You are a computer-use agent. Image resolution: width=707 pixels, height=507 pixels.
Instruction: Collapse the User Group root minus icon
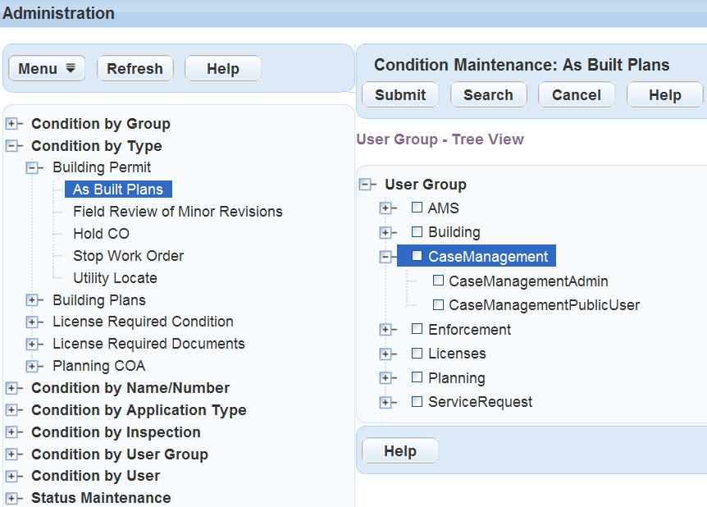pyautogui.click(x=365, y=185)
